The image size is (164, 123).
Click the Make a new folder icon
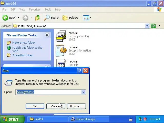click(x=9, y=43)
